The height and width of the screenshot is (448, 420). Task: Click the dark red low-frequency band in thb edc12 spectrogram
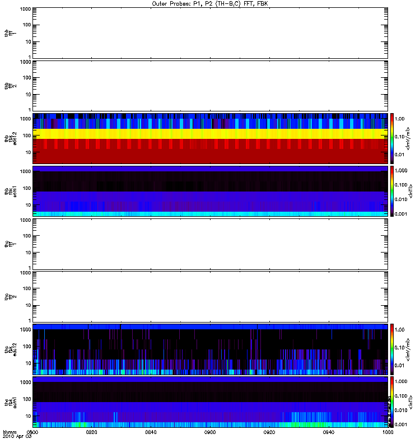[x=211, y=156]
